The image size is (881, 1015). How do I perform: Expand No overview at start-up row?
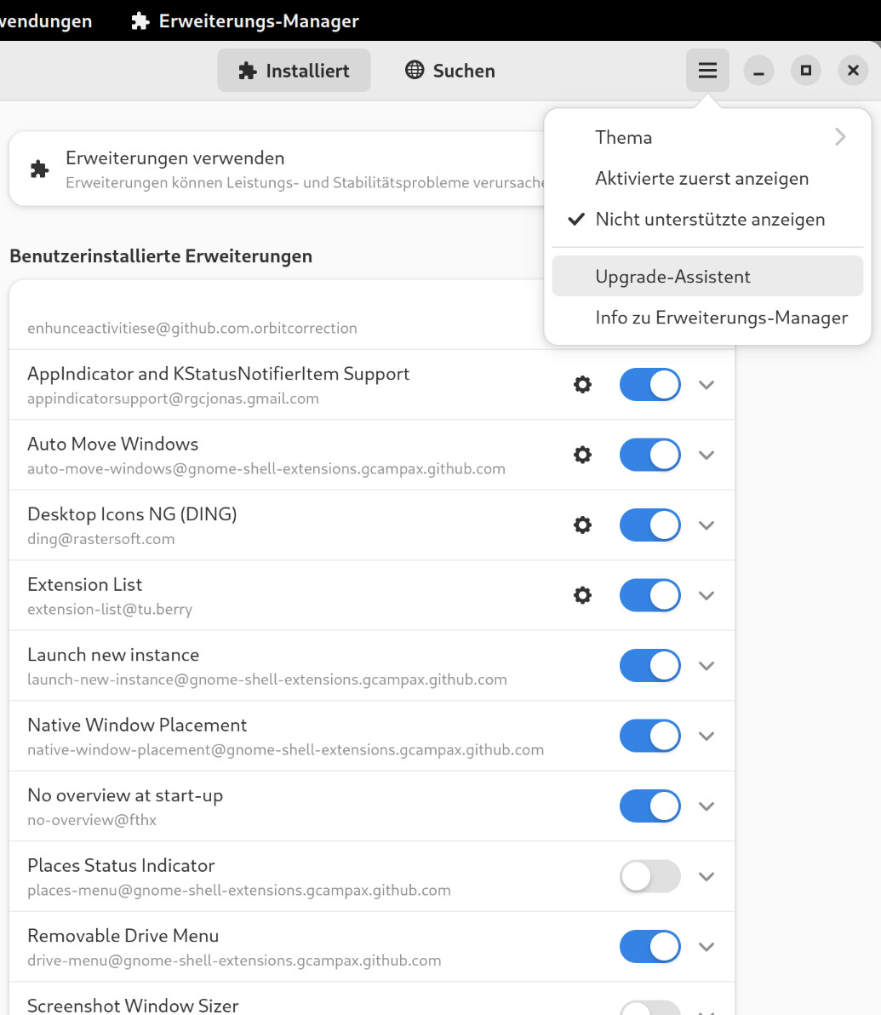coord(707,806)
